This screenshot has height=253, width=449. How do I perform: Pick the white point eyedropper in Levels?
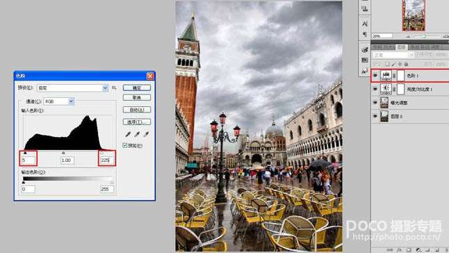pyautogui.click(x=147, y=134)
